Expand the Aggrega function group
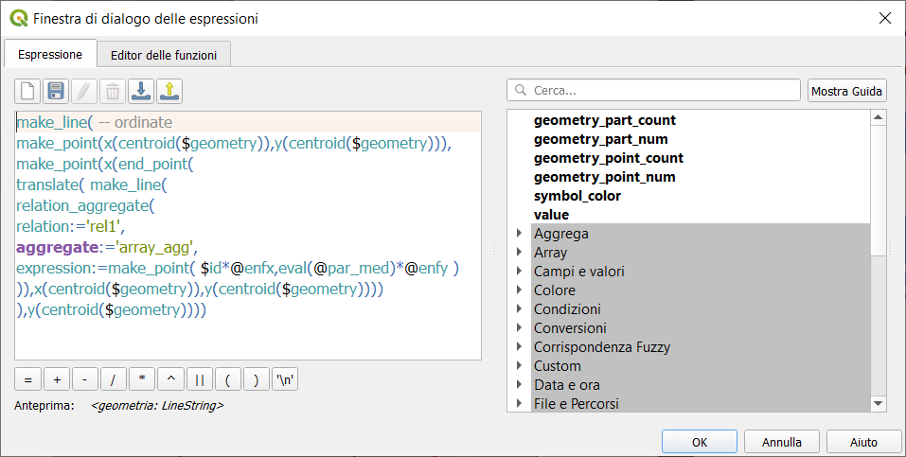906x457 pixels. point(519,234)
